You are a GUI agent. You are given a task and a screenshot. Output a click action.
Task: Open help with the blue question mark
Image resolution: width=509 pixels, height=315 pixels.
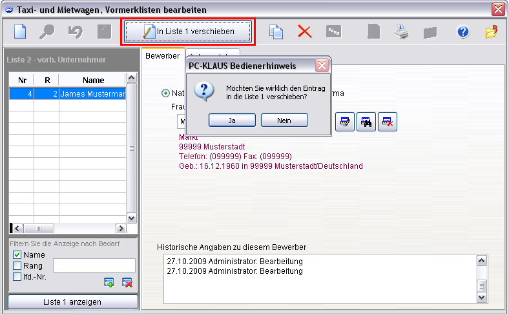pyautogui.click(x=463, y=32)
